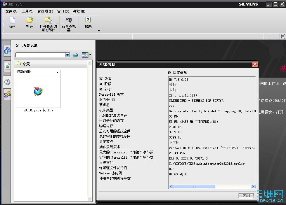Click the info list scroll-right arrow
The image size is (286, 205).
[253, 186]
